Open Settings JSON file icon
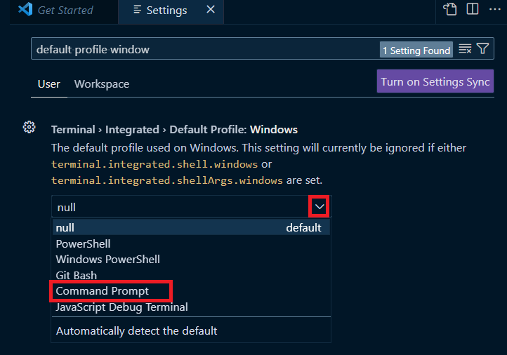Viewport: 507px width, 355px height. [449, 9]
